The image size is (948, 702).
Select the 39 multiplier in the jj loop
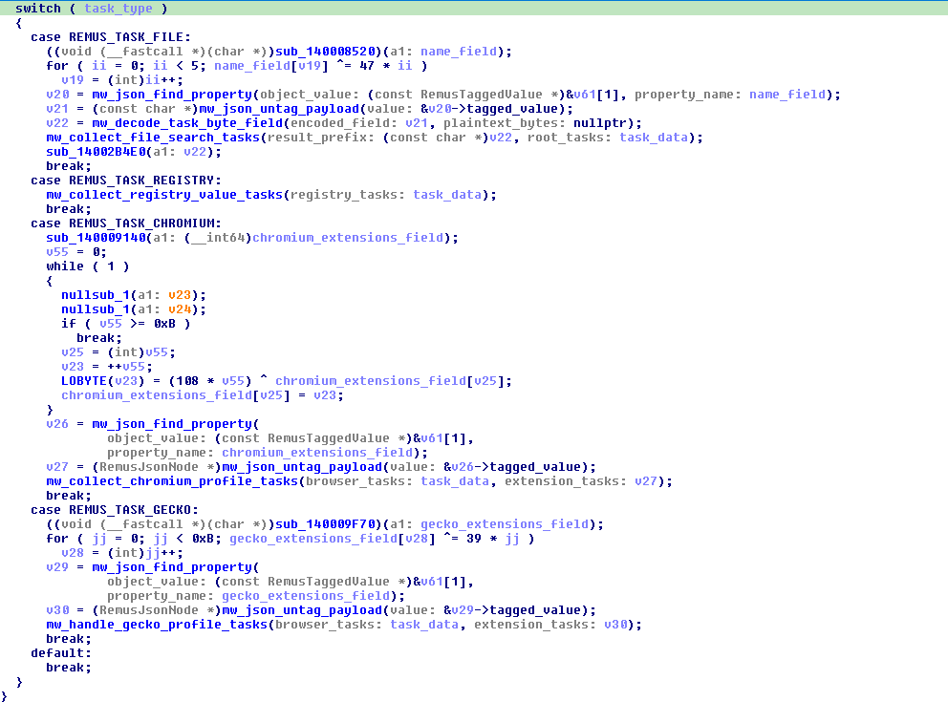474,539
